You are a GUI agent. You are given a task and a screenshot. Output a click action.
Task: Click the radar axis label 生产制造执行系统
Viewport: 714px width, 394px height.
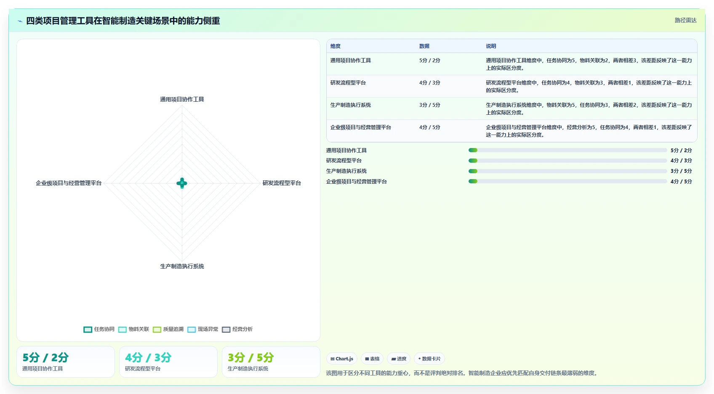(182, 266)
